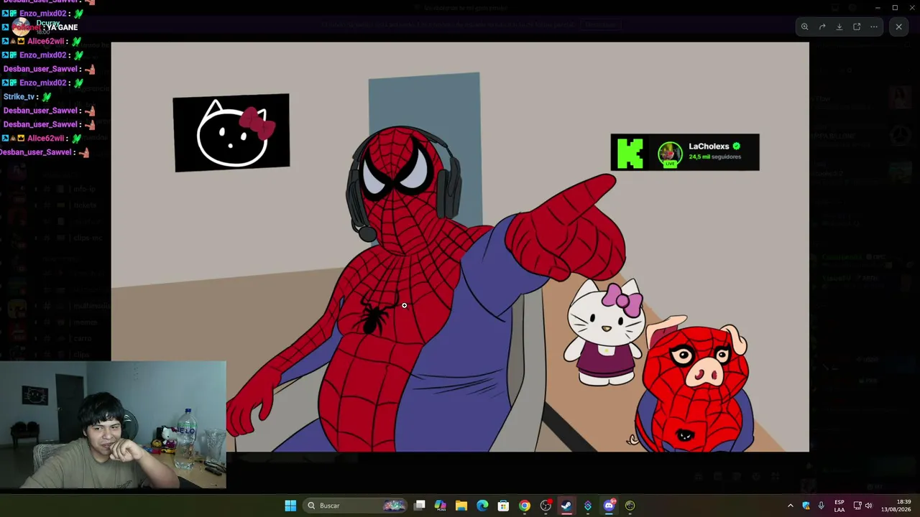
Task: Switch to Discord in the taskbar
Action: click(609, 506)
